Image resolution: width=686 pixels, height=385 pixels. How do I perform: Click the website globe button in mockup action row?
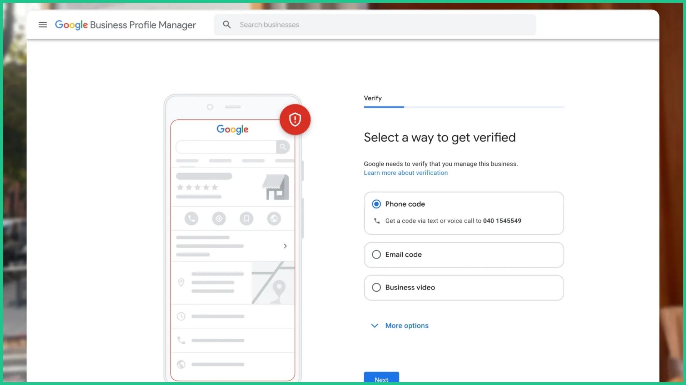[x=274, y=219]
